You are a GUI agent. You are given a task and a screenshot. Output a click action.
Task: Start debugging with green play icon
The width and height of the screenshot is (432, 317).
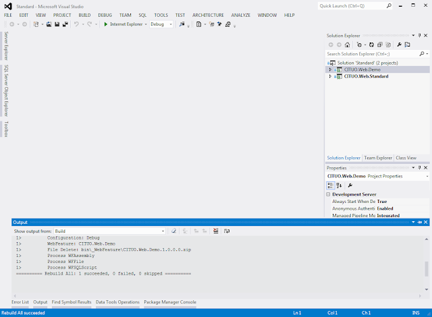pyautogui.click(x=105, y=24)
